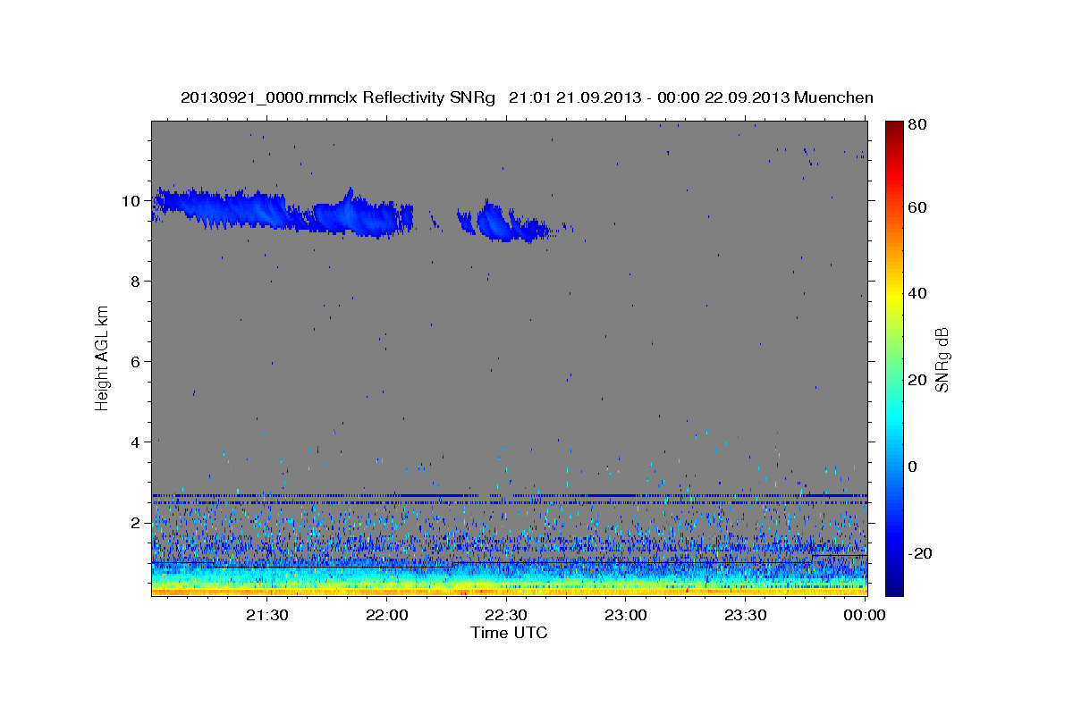Screen dimensions: 1073x715
Task: Click the 22:30 time tick label
Action: coord(506,615)
